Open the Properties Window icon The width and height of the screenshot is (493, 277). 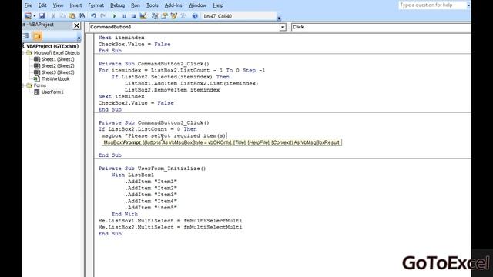164,16
